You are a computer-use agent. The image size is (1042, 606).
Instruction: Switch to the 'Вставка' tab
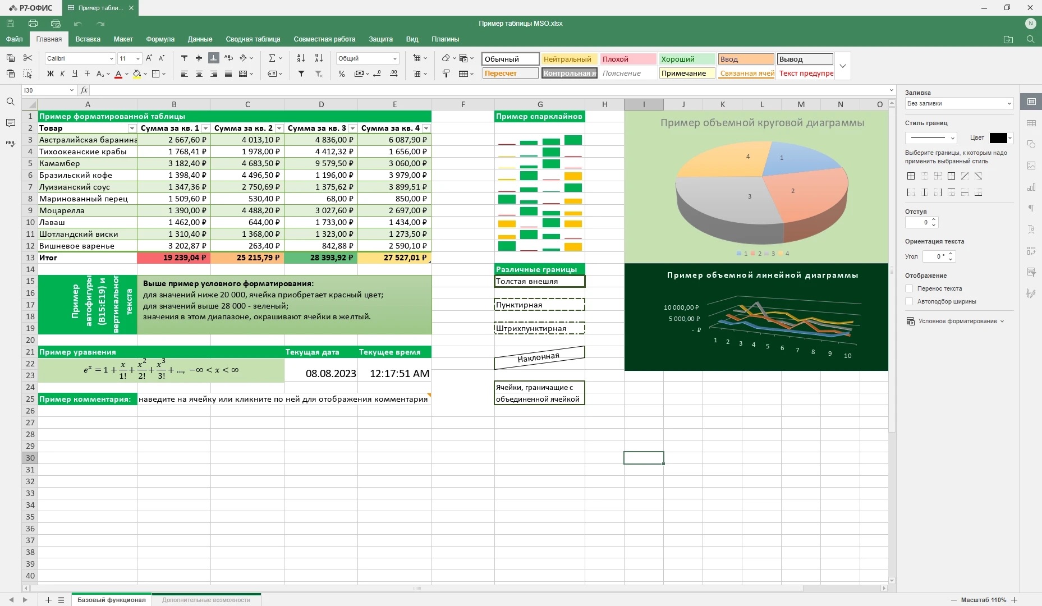(88, 39)
